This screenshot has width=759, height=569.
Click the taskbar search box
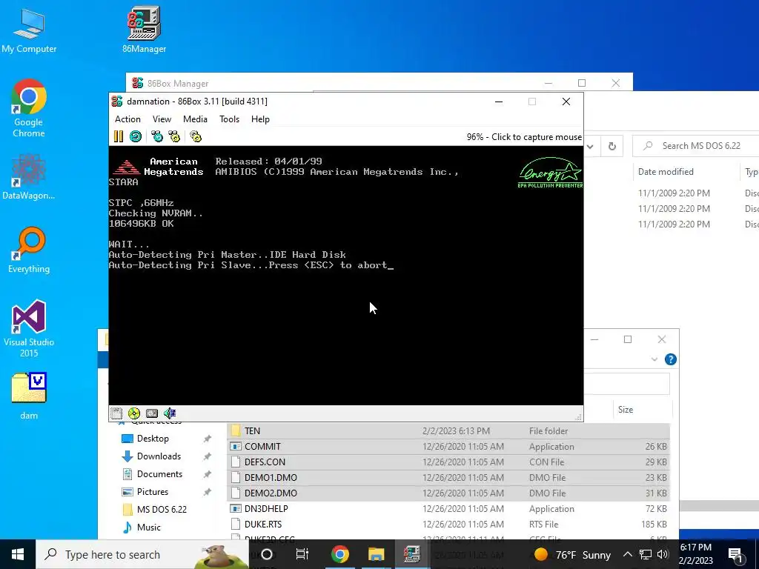(x=143, y=554)
